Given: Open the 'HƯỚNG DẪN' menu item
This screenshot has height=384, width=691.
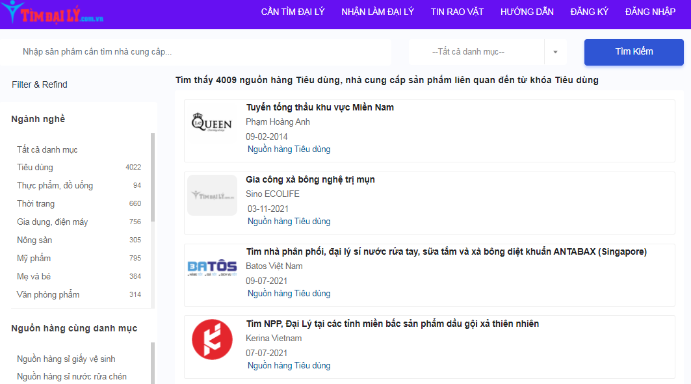Looking at the screenshot, I should click(527, 12).
